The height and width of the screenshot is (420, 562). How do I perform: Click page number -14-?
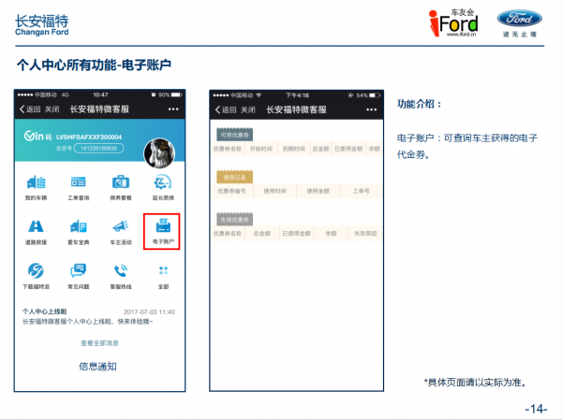(536, 409)
